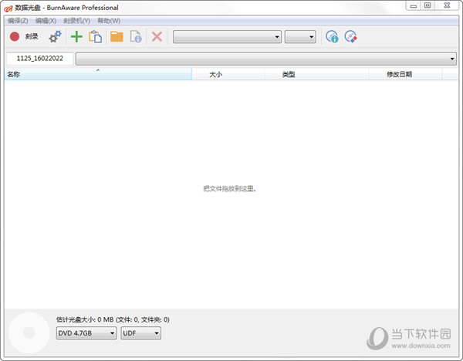Click disc label field 1125_16022022

click(40, 59)
